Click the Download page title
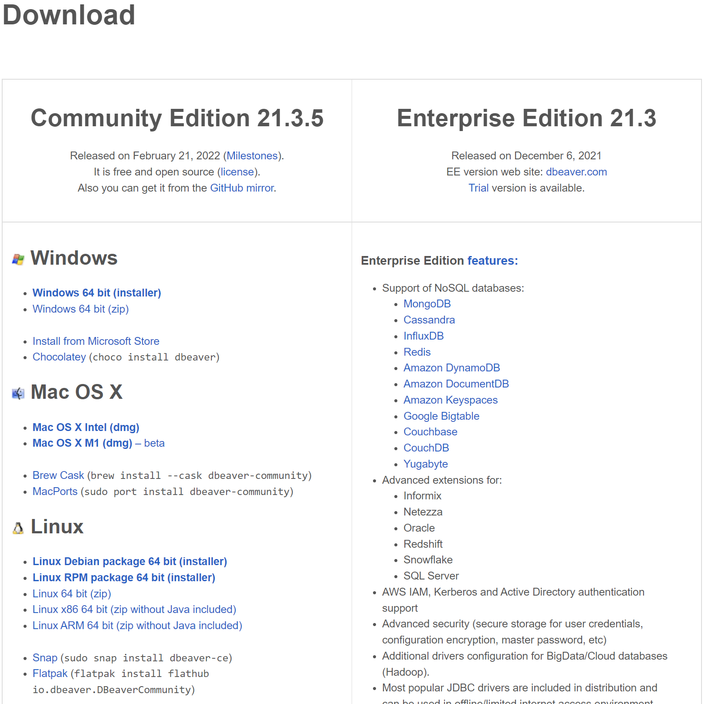This screenshot has height=704, width=705. tap(69, 15)
